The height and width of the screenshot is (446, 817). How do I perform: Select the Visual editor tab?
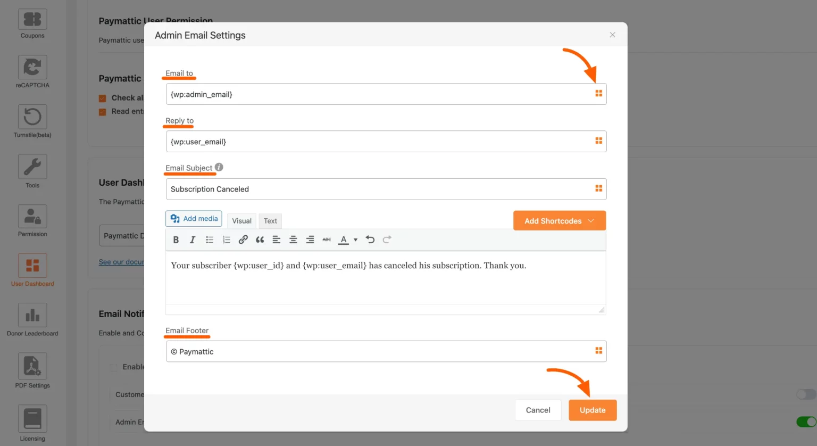[241, 220]
